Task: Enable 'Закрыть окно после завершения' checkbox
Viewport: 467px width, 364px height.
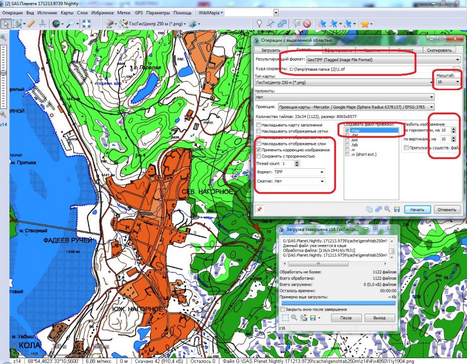Action: [x=283, y=309]
